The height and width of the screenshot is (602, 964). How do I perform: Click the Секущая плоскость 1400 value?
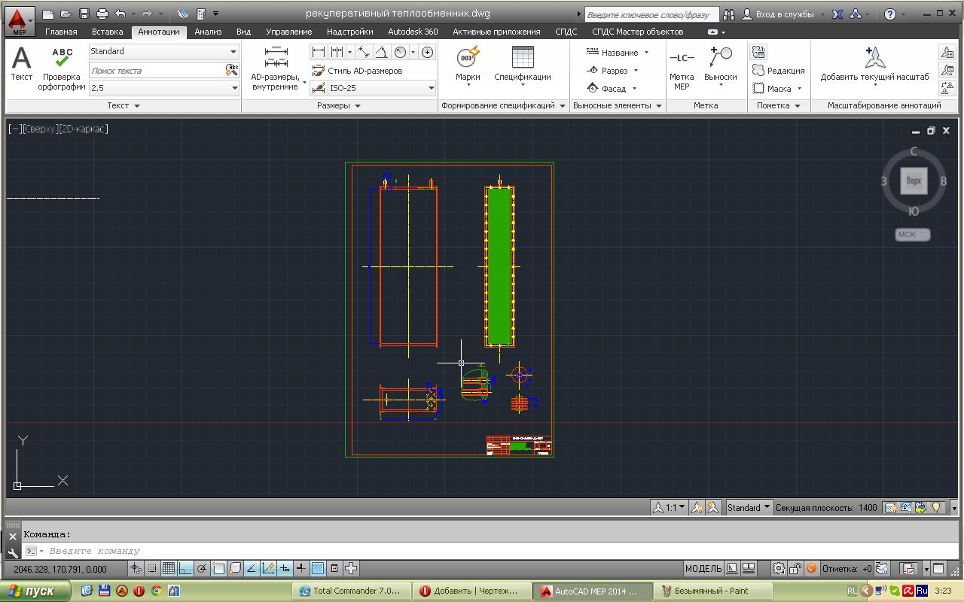tap(868, 508)
